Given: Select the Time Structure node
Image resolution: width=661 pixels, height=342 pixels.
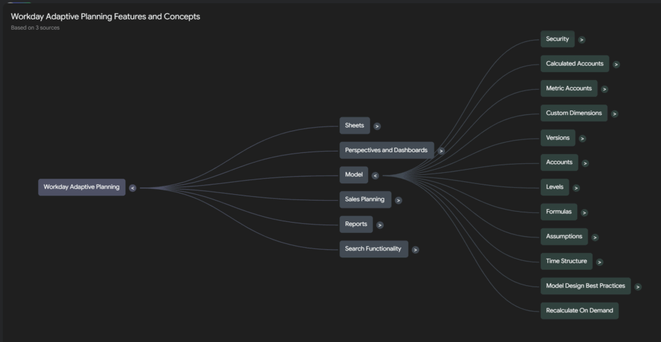Looking at the screenshot, I should click(566, 261).
